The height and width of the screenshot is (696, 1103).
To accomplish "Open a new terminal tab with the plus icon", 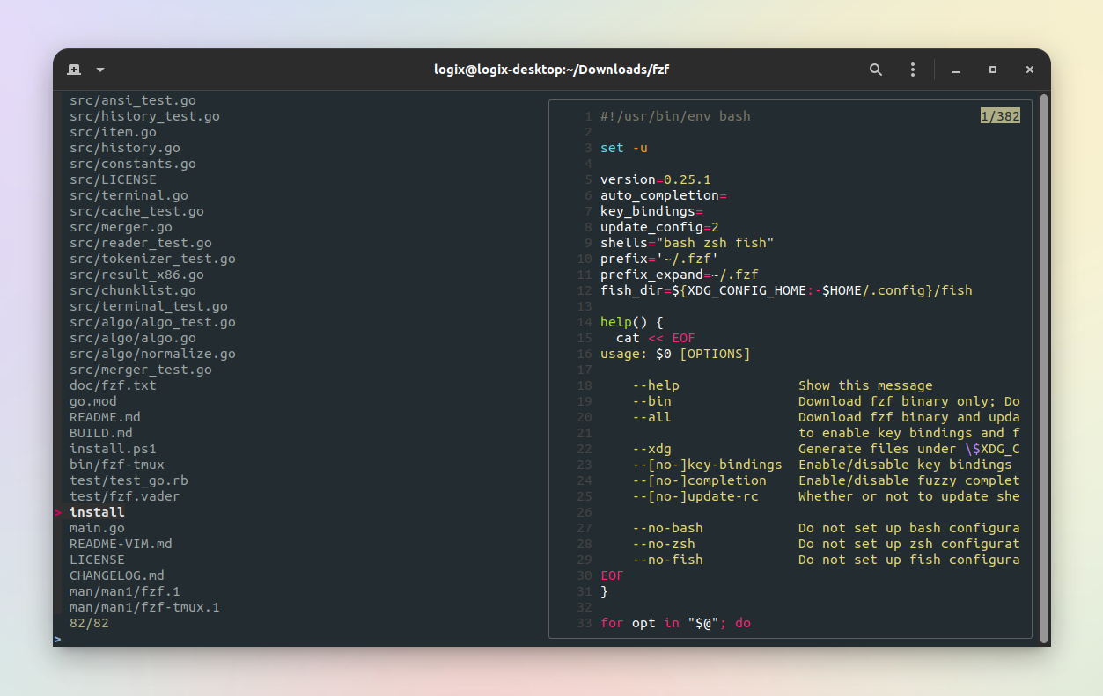I will coord(74,70).
